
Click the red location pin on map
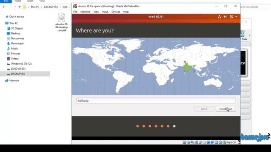pos(185,62)
